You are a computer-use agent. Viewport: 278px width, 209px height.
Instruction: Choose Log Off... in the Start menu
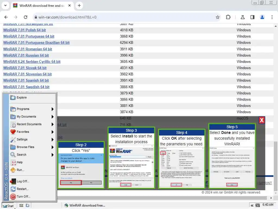point(32,182)
